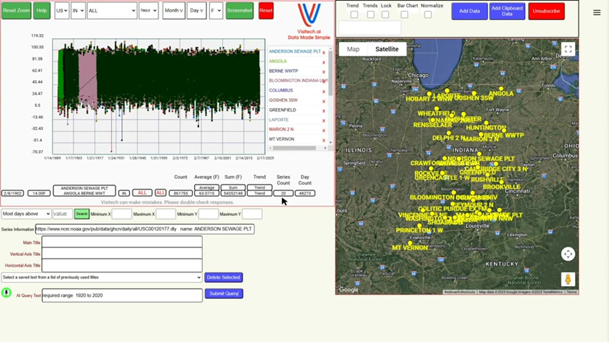Image resolution: width=609 pixels, height=342 pixels.
Task: Open the IN state dropdown
Action: pyautogui.click(x=78, y=10)
